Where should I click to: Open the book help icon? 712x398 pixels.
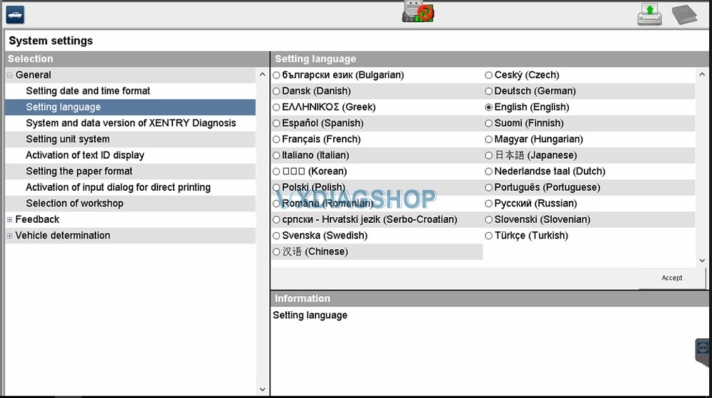(x=684, y=14)
